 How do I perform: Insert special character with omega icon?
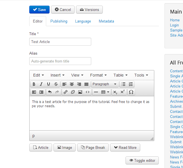pos(131,92)
